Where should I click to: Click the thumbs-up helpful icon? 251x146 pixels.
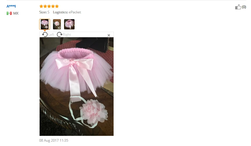238,7
